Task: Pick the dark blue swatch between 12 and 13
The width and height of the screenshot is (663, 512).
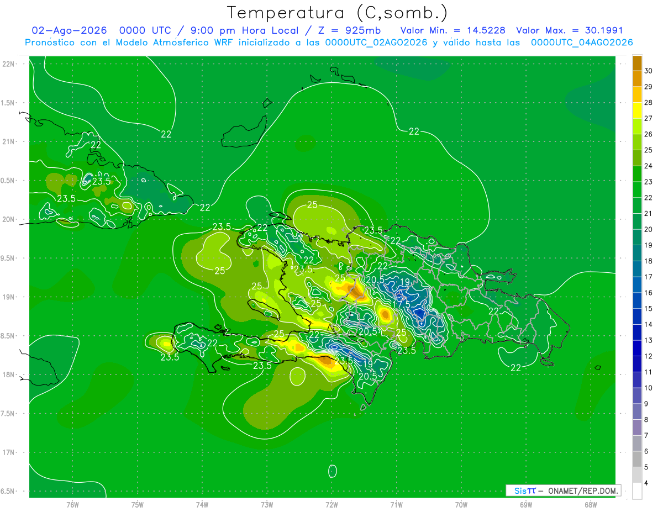Action: [x=637, y=348]
